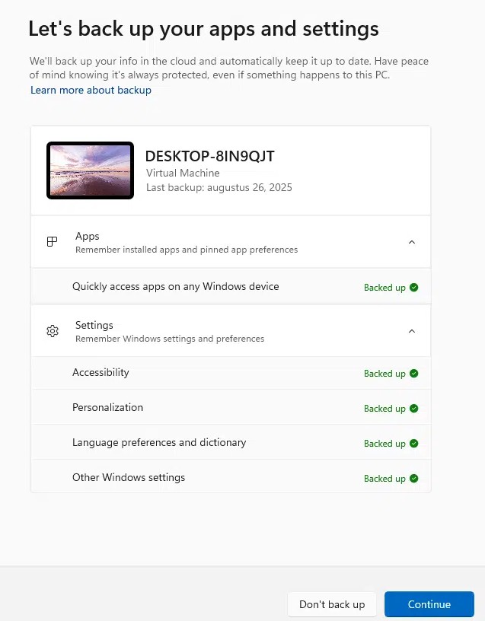This screenshot has height=621, width=485.
Task: Select the Other Windows settings row
Action: point(129,477)
